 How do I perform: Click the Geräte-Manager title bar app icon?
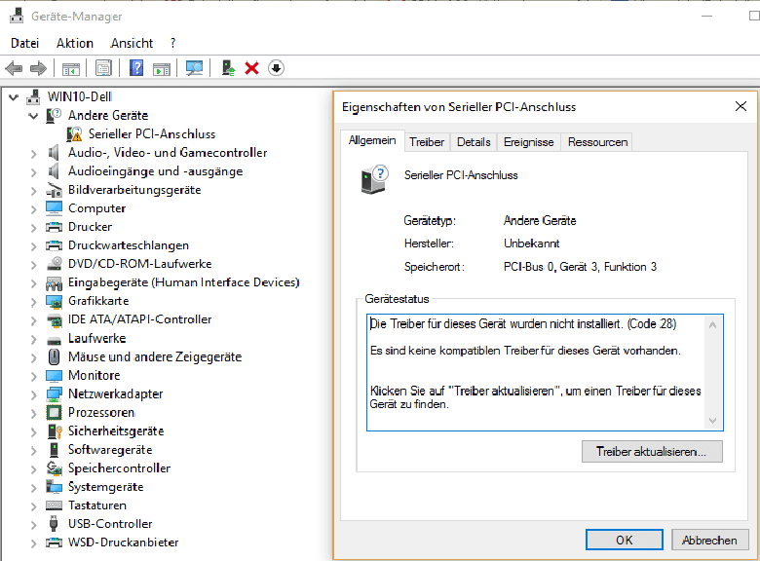click(16, 16)
